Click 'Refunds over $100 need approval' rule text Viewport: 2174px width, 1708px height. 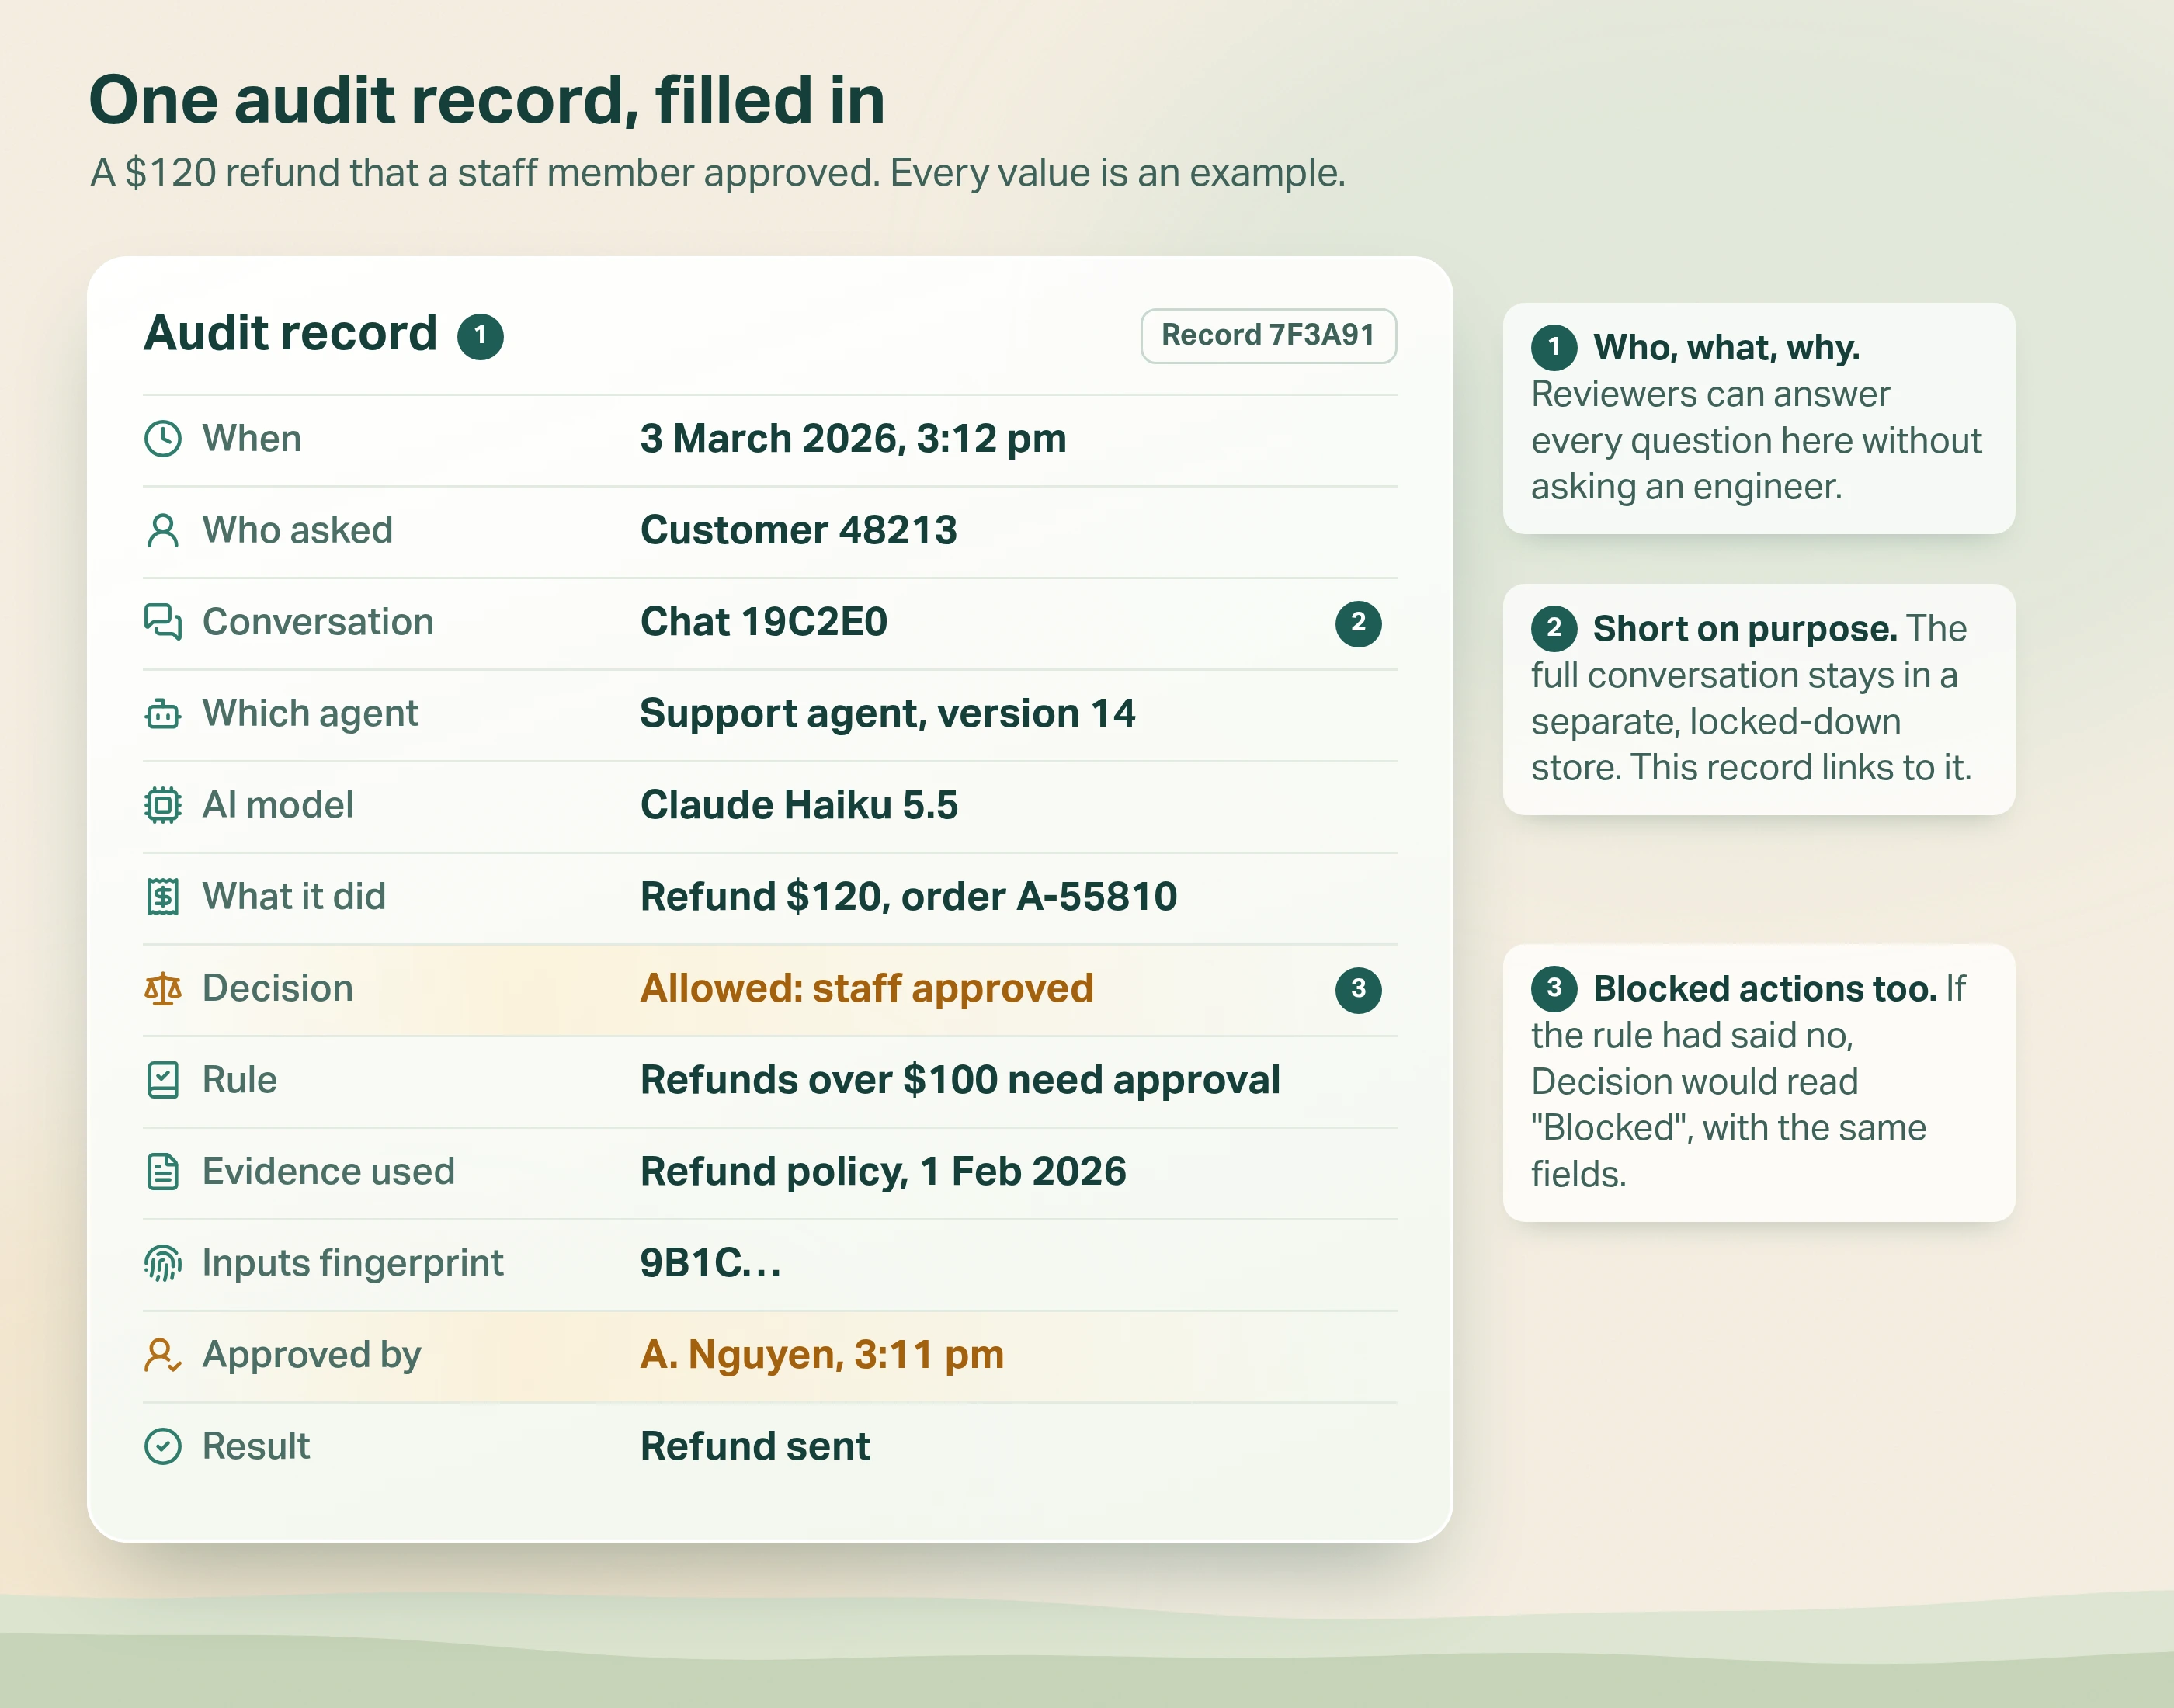click(960, 1080)
